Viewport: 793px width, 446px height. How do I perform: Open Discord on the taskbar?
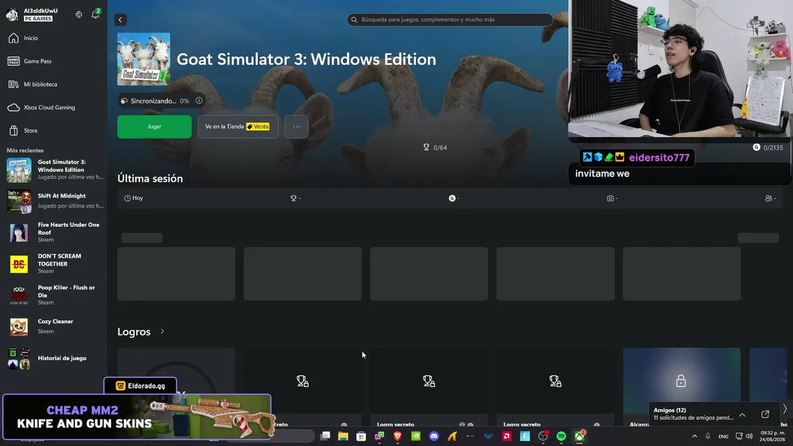[x=434, y=437]
